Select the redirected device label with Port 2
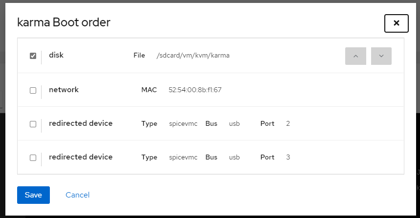The height and width of the screenshot is (218, 420). point(81,123)
